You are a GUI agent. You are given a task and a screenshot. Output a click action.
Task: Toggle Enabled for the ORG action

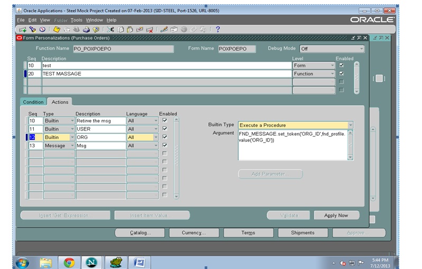click(x=164, y=137)
